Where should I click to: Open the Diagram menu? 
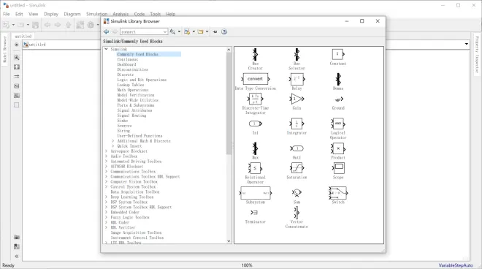tap(72, 14)
